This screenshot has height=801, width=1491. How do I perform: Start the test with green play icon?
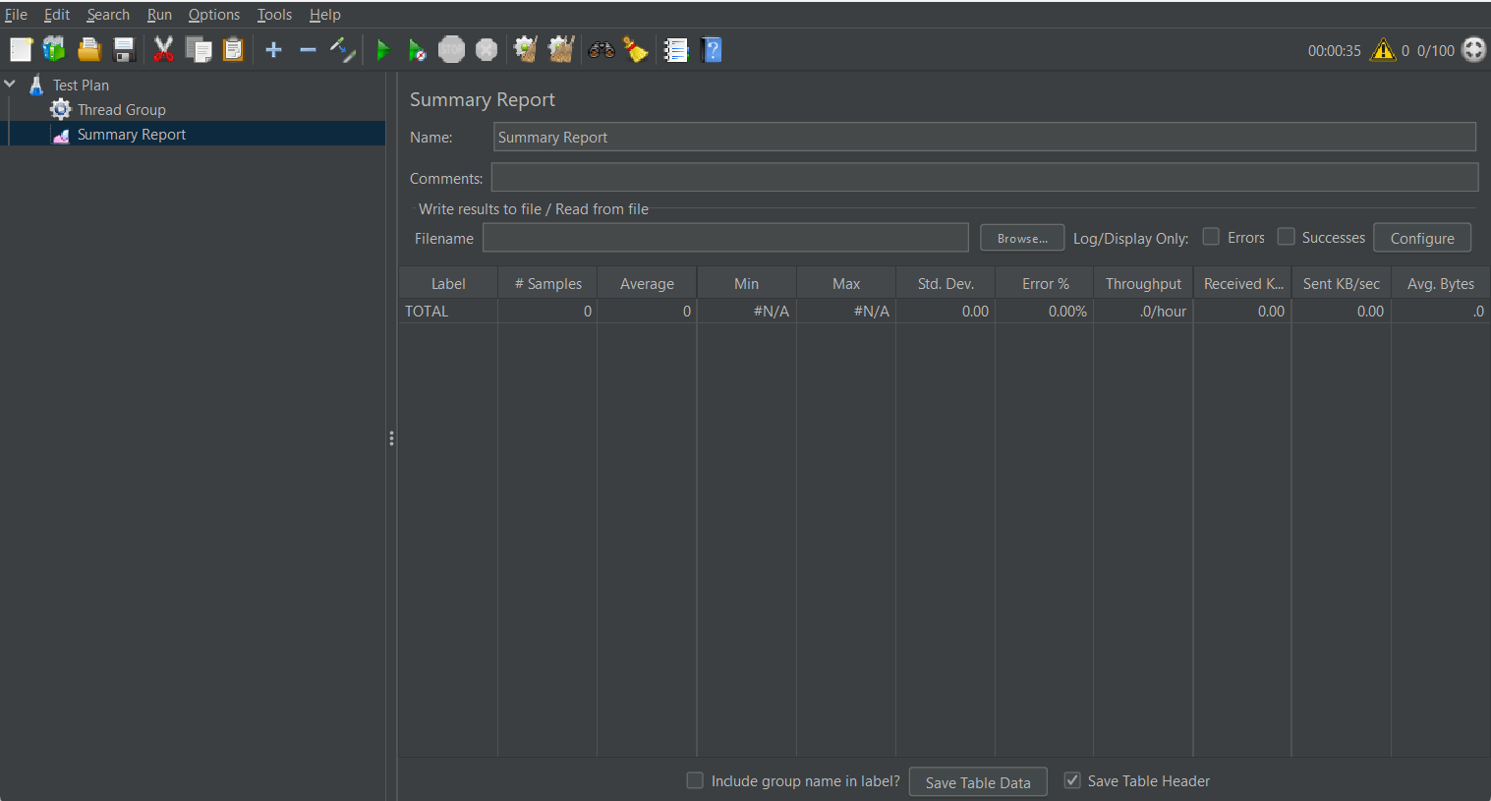(x=383, y=49)
